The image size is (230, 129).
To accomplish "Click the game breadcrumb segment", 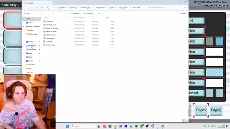I will 112,8.
